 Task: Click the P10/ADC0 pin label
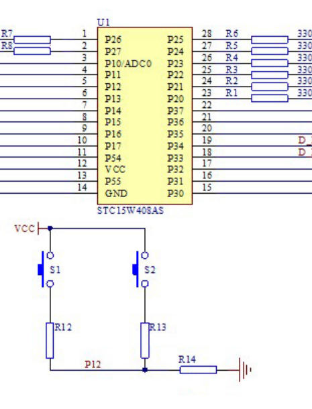point(128,64)
